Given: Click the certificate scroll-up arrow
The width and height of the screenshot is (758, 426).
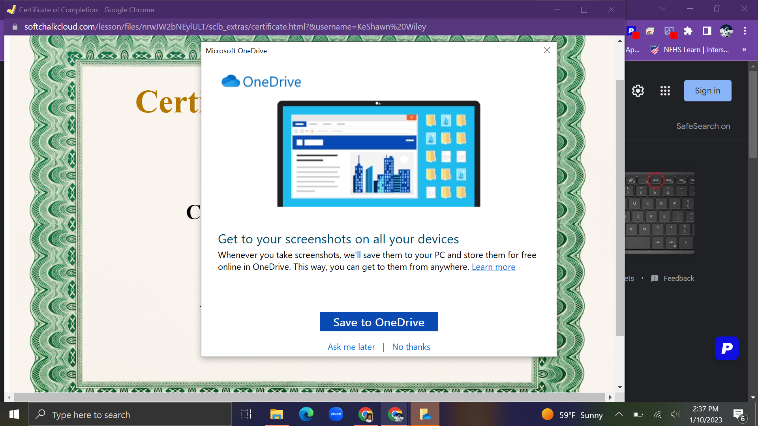Looking at the screenshot, I should coord(620,41).
